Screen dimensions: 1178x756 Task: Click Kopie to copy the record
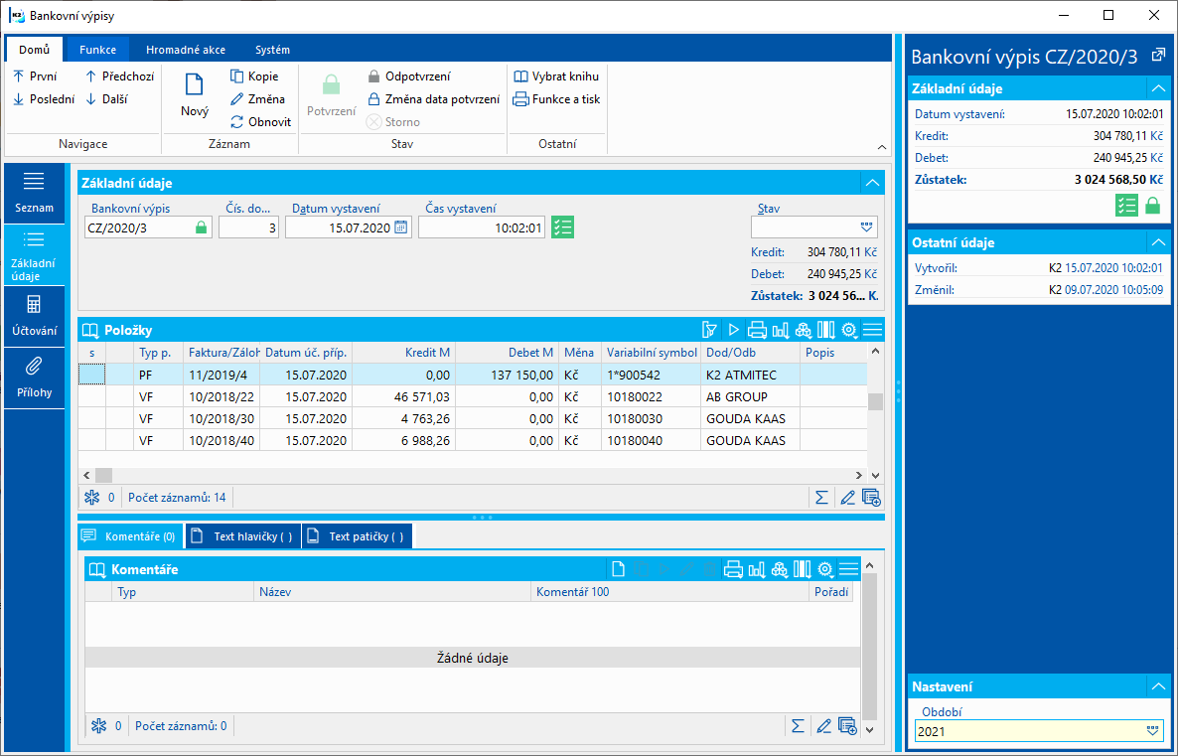[x=254, y=76]
